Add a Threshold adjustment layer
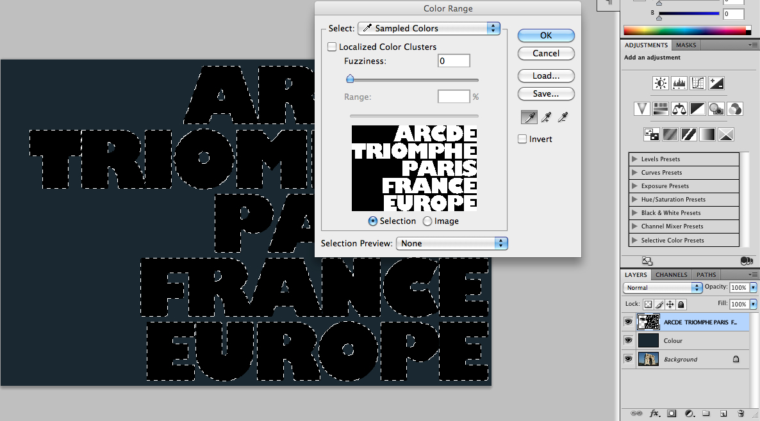The width and height of the screenshot is (760, 421). [689, 134]
